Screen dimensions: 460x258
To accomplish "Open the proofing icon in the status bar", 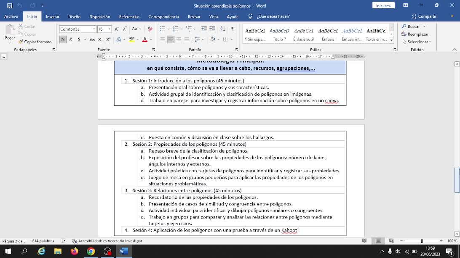I will pyautogui.click(x=63, y=241).
